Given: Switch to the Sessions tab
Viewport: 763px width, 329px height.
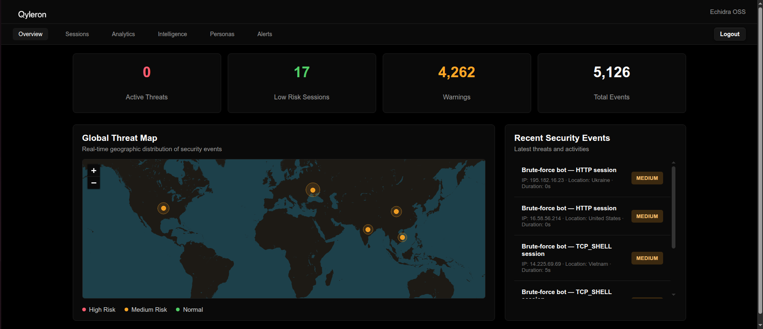Looking at the screenshot, I should [x=77, y=34].
